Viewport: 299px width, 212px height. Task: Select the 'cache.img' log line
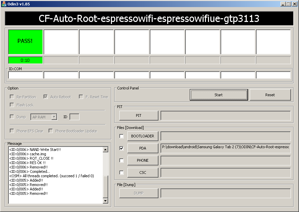[x=28, y=154]
